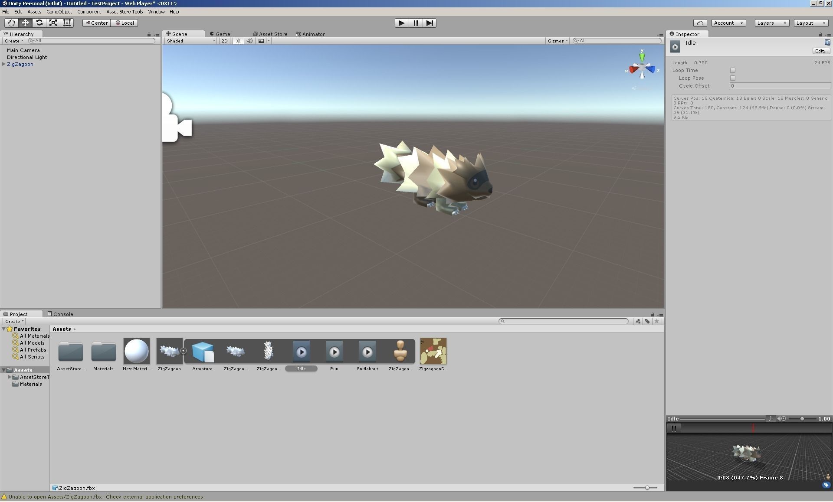The image size is (833, 502).
Task: Expand AssetStoreTools folder in project tree
Action: coord(10,377)
